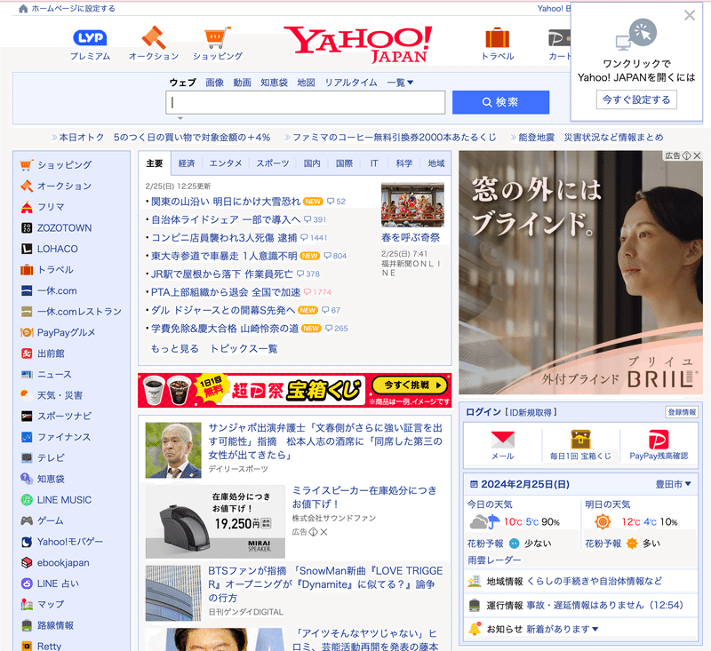Click the ID新規取得 link
The height and width of the screenshot is (651, 711).
531,412
